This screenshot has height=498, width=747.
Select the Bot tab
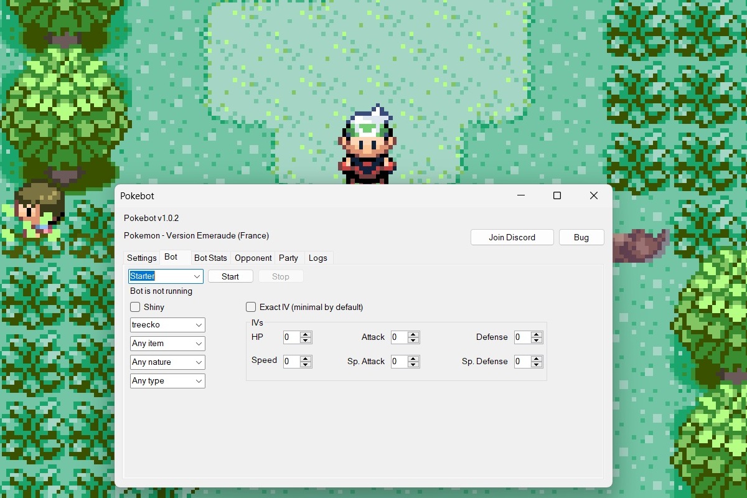[x=171, y=257]
